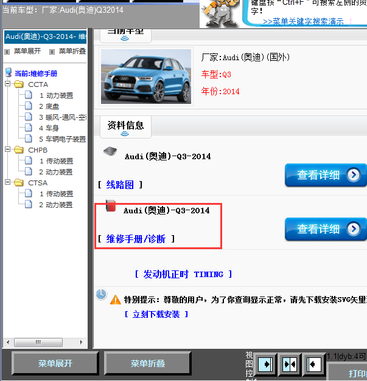Collapse the CCTA folder node
The height and width of the screenshot is (381, 367).
coord(7,84)
